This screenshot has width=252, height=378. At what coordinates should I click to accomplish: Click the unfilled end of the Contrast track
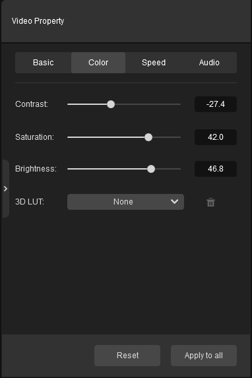pyautogui.click(x=148, y=104)
